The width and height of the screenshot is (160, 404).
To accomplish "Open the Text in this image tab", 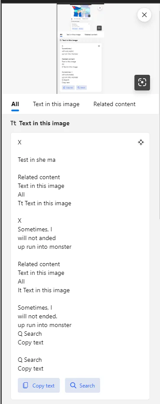I will point(56,104).
